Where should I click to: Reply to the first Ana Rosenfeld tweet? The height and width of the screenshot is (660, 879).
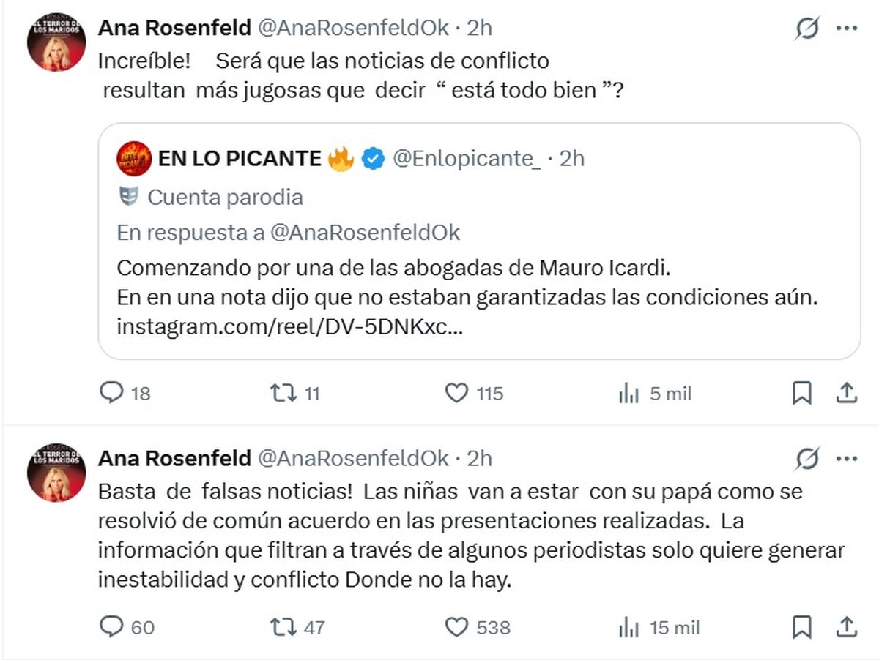[x=111, y=394]
